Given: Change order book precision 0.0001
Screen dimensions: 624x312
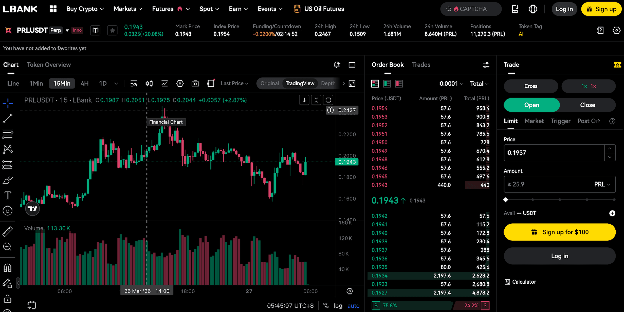Looking at the screenshot, I should pyautogui.click(x=451, y=84).
